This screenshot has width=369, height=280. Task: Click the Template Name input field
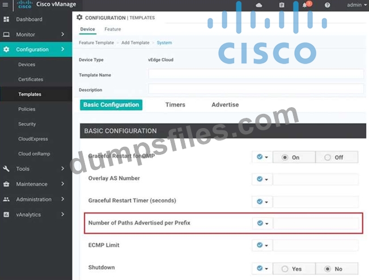click(256, 74)
